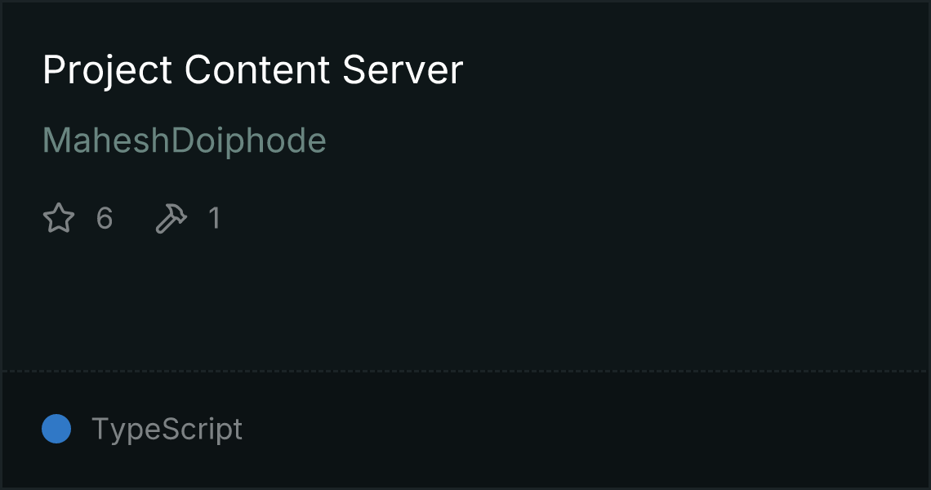Viewport: 931px width, 490px height.
Task: Click the star count 6
Action: click(x=105, y=218)
